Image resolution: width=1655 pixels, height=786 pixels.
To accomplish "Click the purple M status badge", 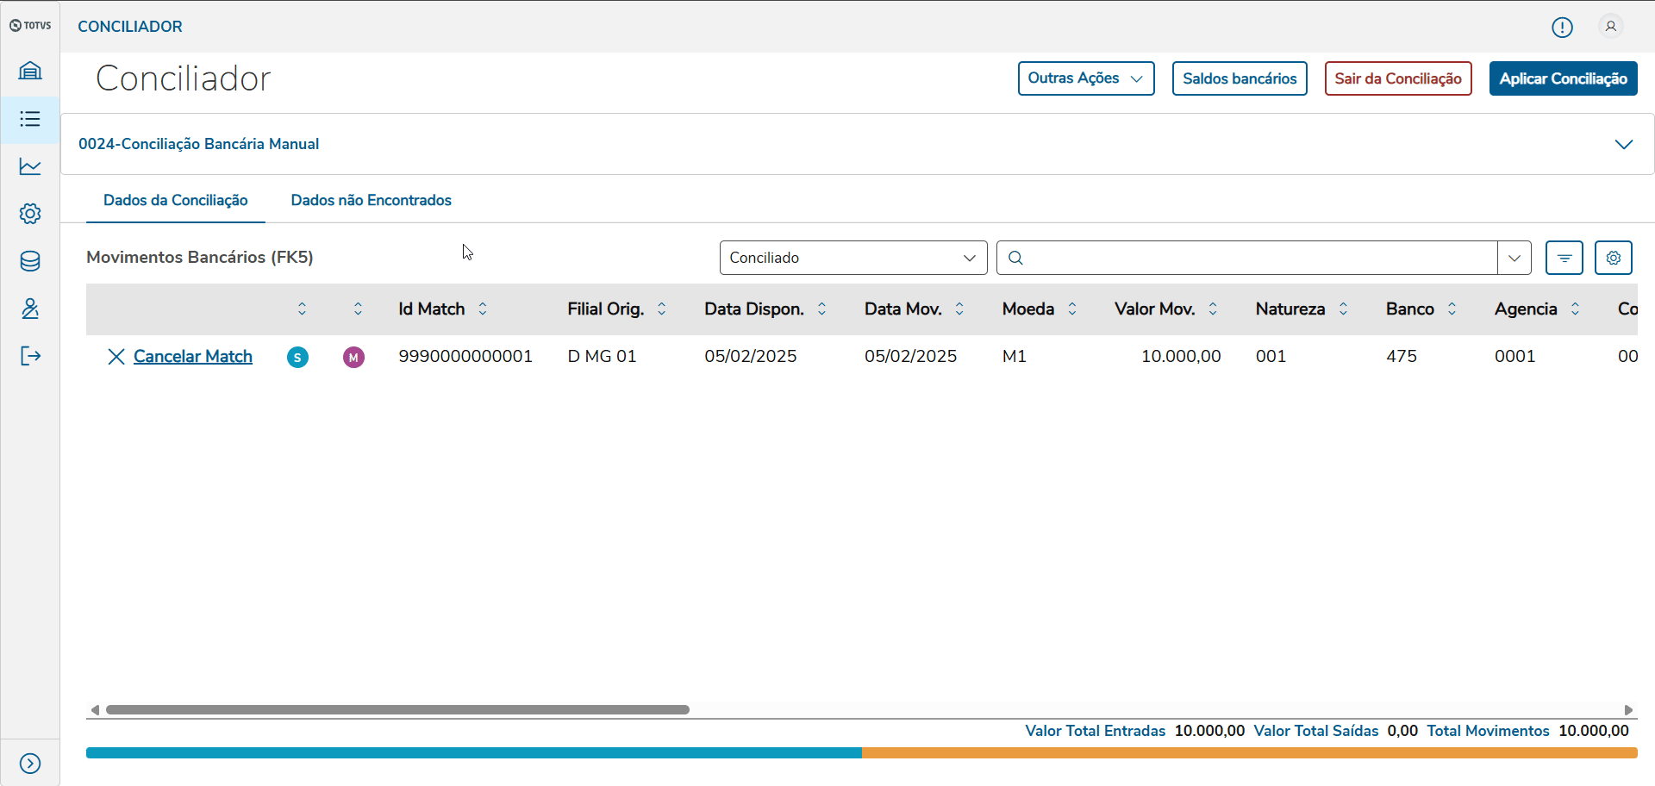I will 353,357.
